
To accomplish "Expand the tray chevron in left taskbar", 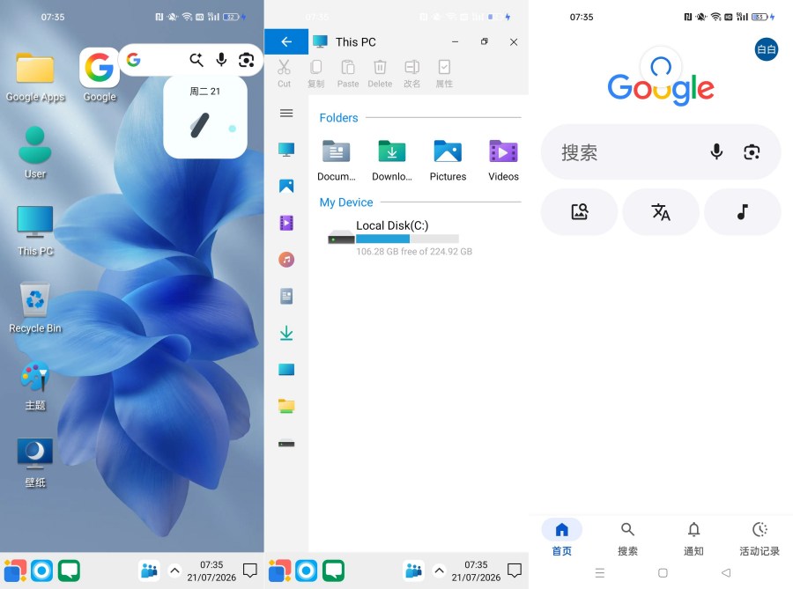I will [x=174, y=571].
